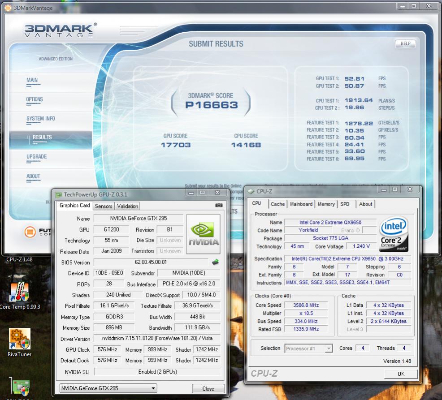Image resolution: width=442 pixels, height=400 pixels.
Task: Click the Feature Test 1 result 1278.22
Action: (x=359, y=123)
